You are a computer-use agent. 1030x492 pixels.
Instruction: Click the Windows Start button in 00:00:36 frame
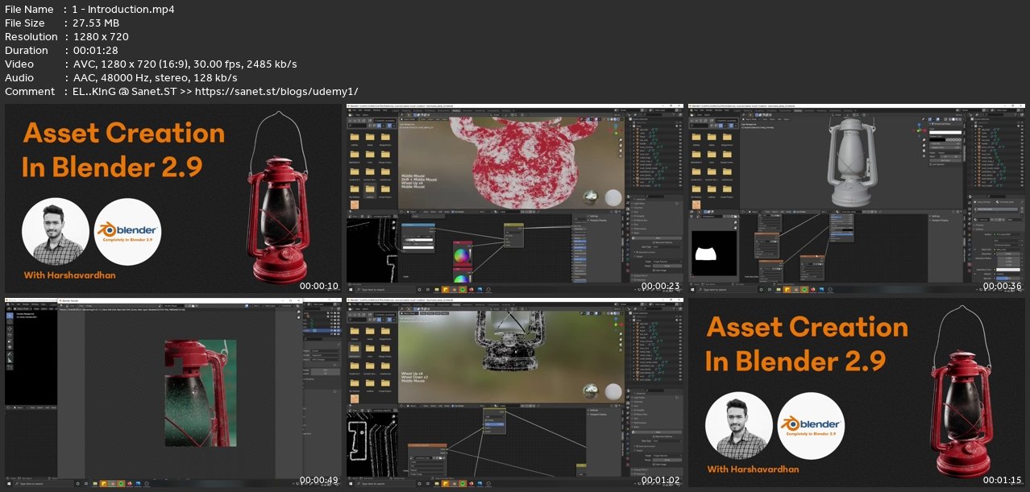[x=692, y=290]
